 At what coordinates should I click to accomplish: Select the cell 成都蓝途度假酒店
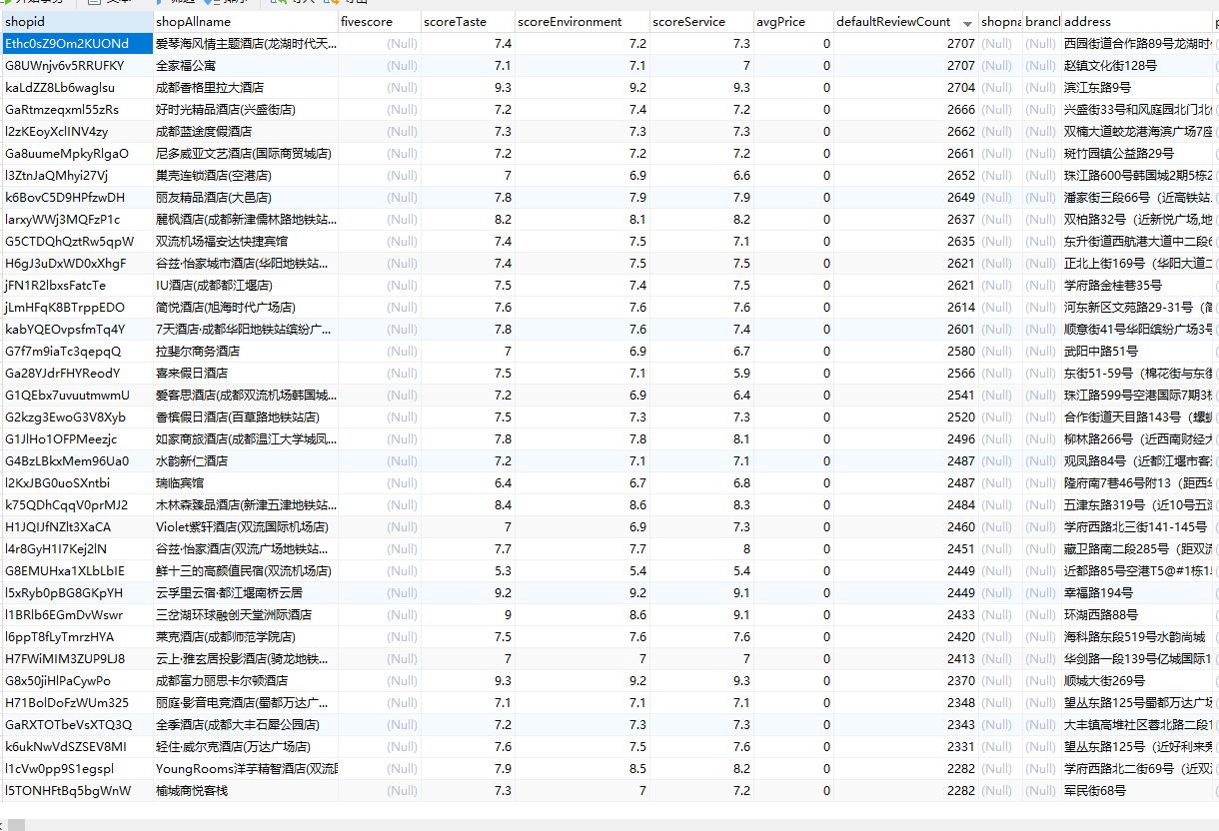tap(245, 132)
